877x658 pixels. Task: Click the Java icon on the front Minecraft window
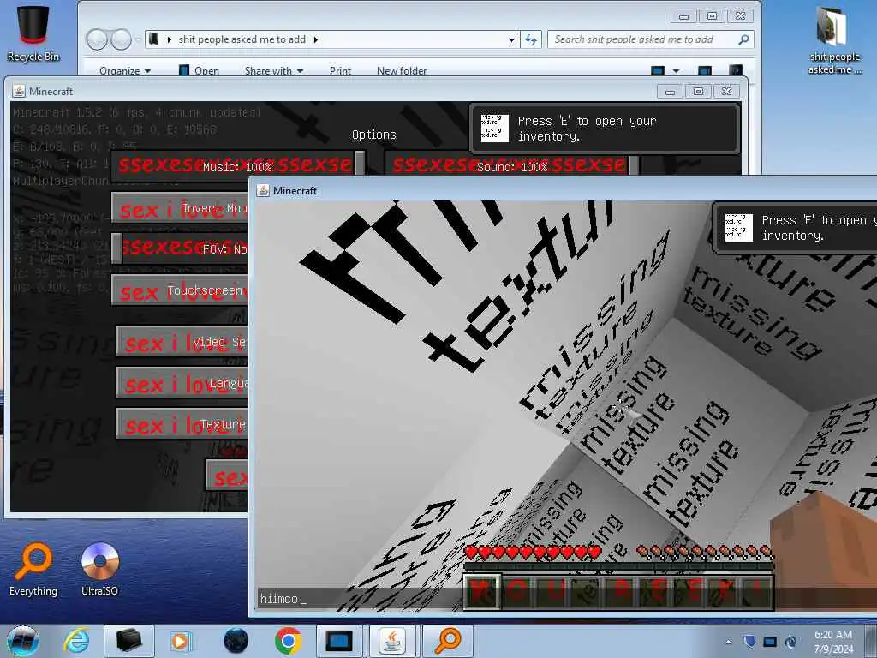pos(263,191)
